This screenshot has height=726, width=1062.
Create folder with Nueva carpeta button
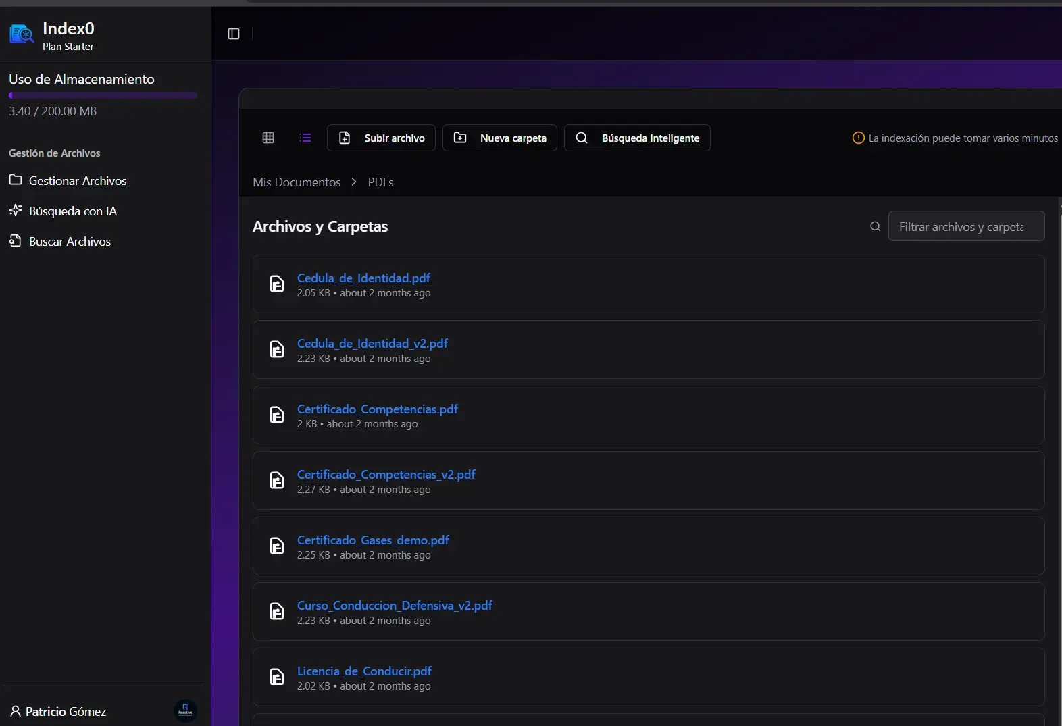[499, 138]
